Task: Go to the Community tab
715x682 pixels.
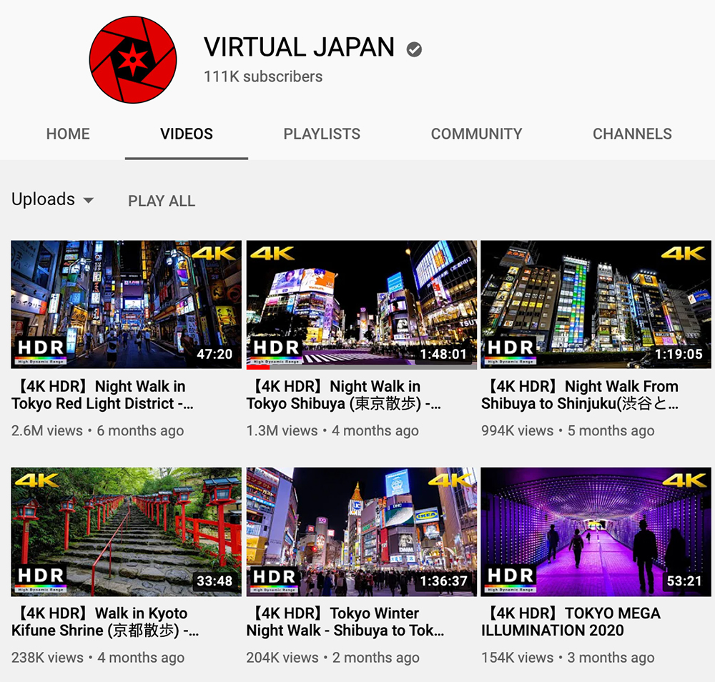Action: [476, 134]
